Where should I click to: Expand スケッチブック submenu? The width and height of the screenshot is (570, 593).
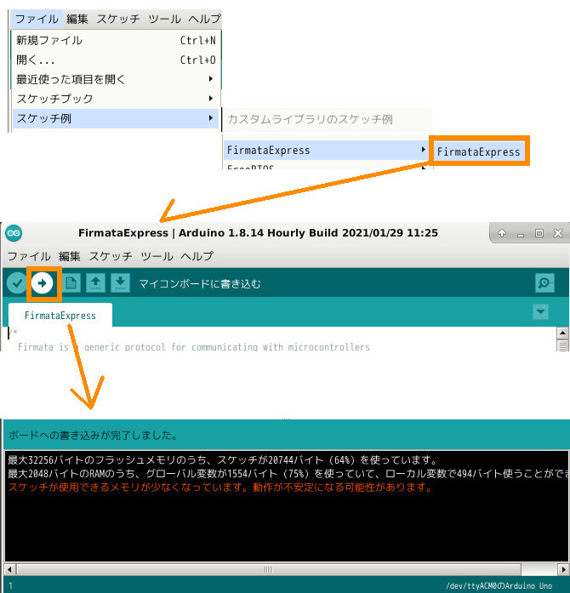[x=116, y=99]
